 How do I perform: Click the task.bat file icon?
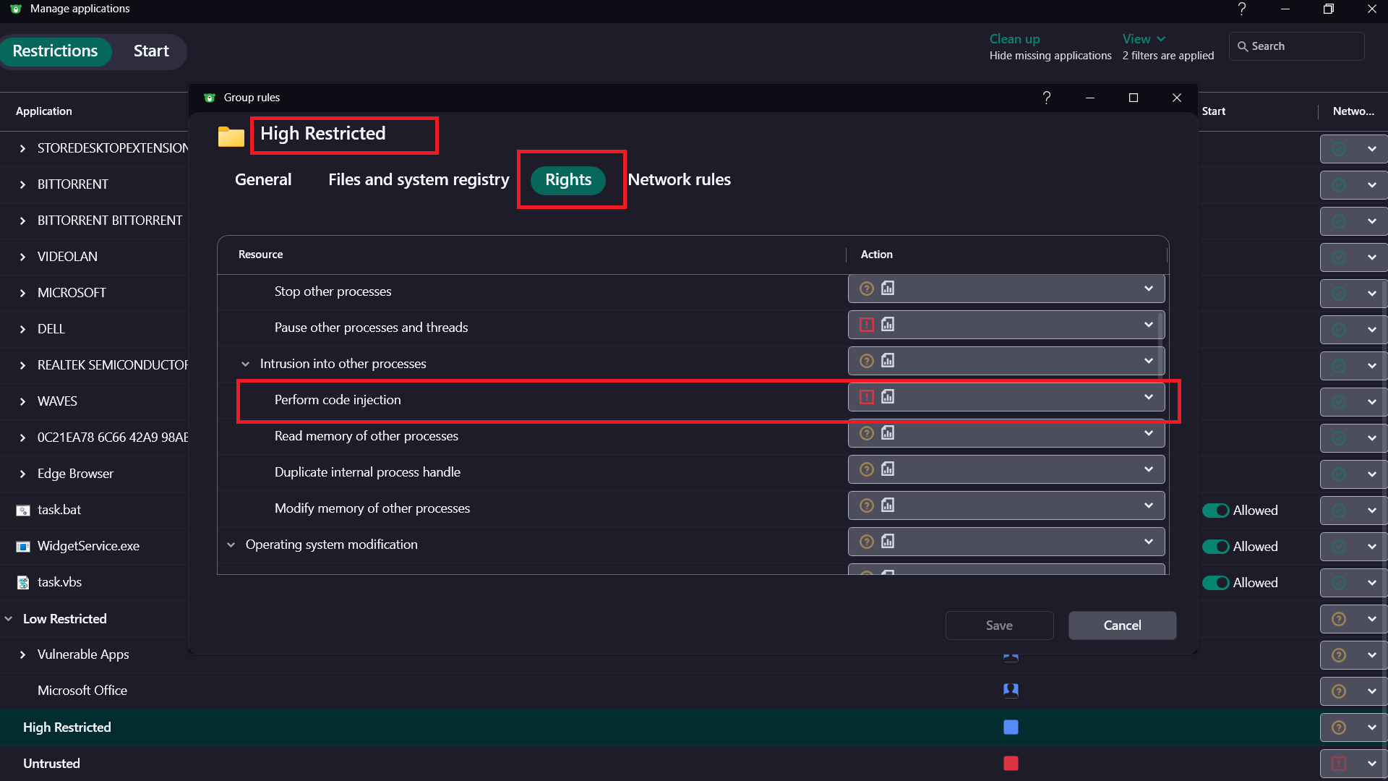(x=23, y=511)
